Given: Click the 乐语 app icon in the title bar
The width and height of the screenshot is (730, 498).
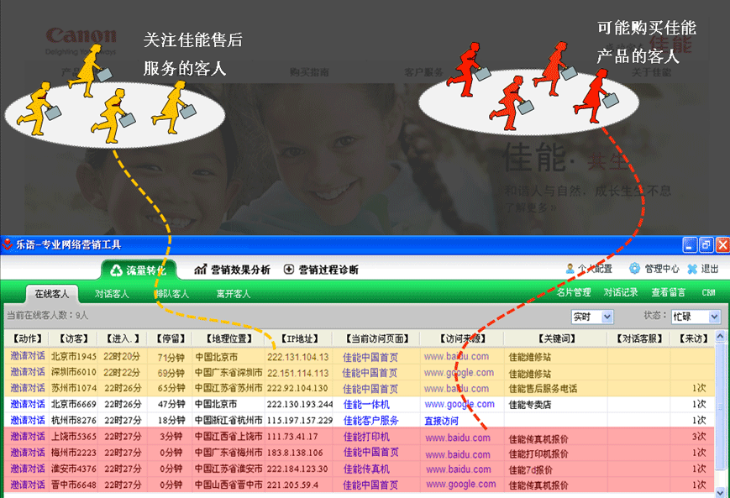Looking at the screenshot, I should (8, 244).
